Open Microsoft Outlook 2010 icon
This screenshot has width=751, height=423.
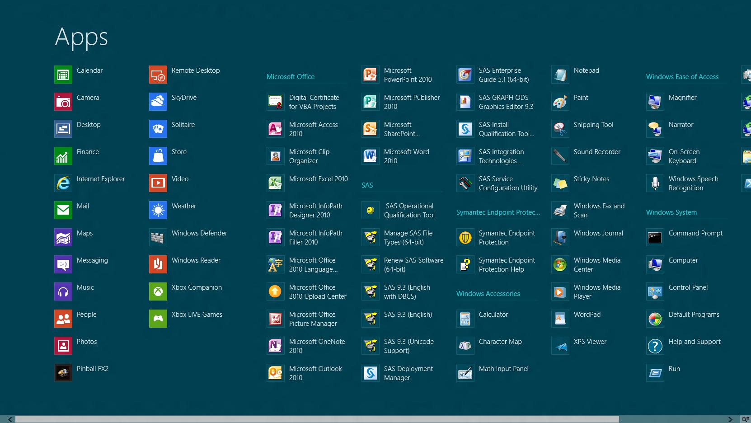pos(276,373)
